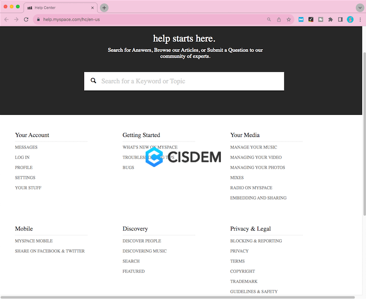366x299 pixels.
Task: Click the search magnifier in the help search box
Action: tap(93, 81)
